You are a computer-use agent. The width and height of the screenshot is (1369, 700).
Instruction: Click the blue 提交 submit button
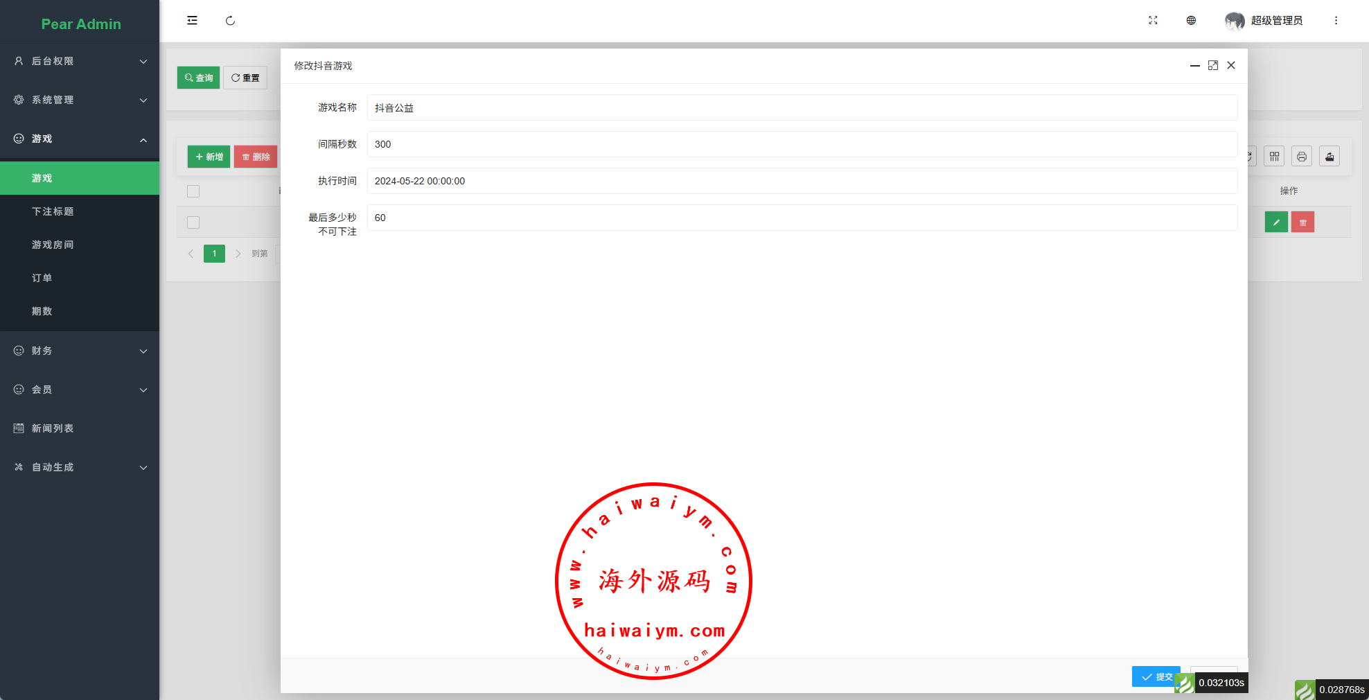pyautogui.click(x=1156, y=676)
